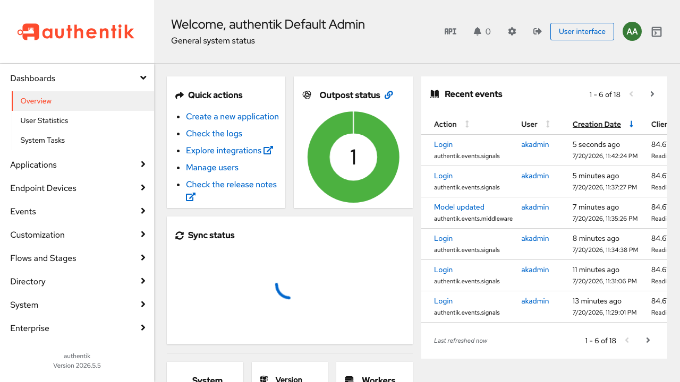Click Explore integrations link
Screen dimensions: 680x382
tap(224, 150)
